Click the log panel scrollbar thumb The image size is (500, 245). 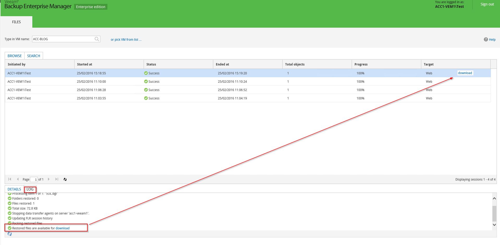coord(494,213)
